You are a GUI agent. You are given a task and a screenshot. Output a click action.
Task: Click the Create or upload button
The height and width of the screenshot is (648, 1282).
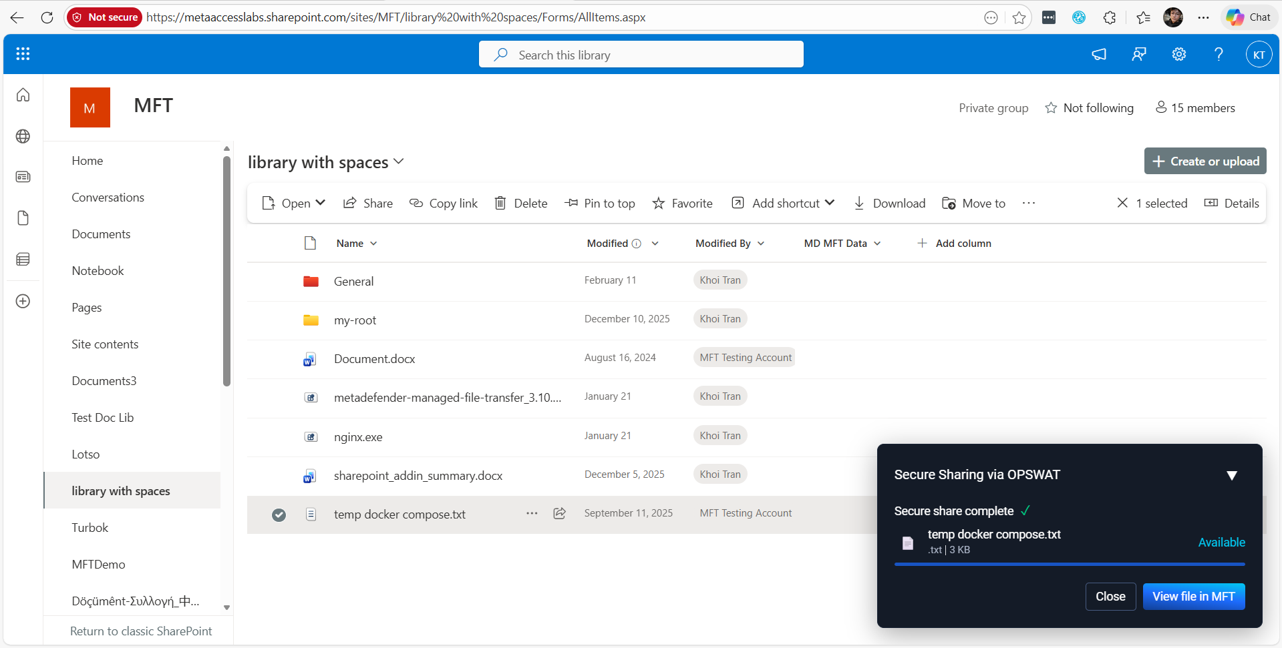tap(1205, 161)
